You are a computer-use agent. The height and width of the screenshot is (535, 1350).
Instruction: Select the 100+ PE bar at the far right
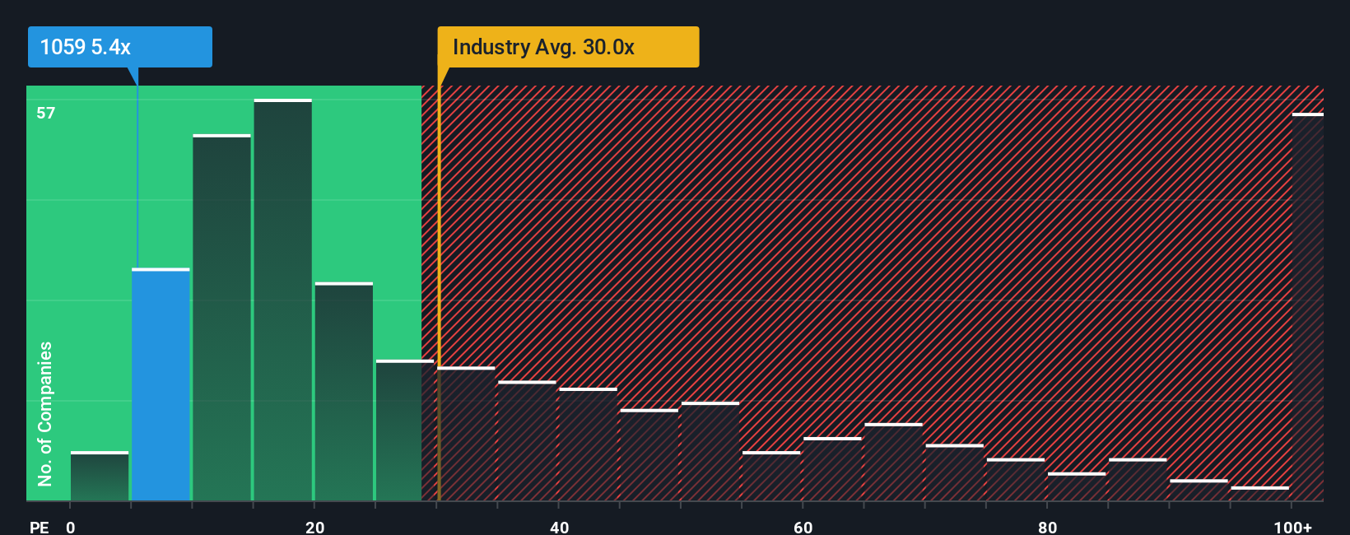pos(1308,307)
